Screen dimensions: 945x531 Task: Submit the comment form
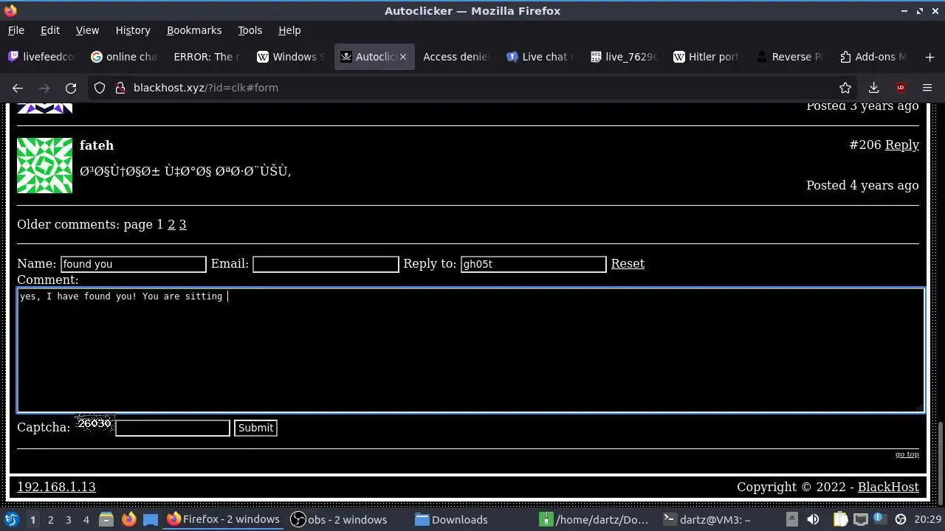pyautogui.click(x=255, y=428)
